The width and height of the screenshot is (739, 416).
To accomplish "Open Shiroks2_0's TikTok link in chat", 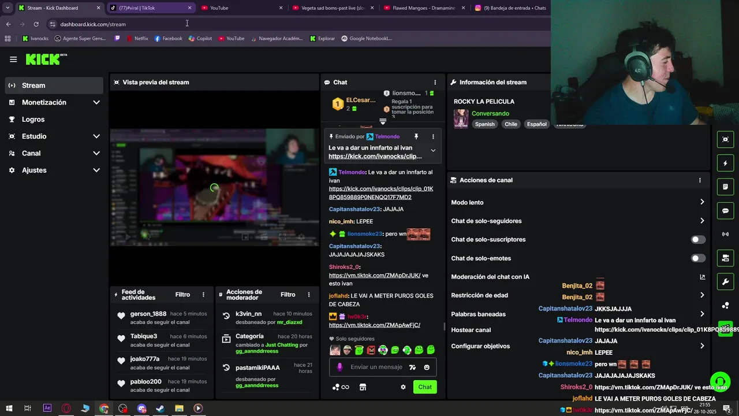I will pos(375,276).
